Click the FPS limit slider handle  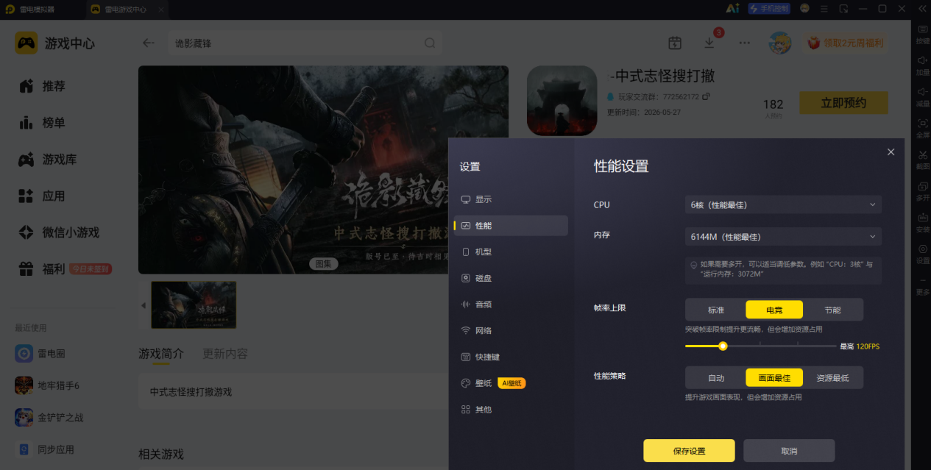723,346
